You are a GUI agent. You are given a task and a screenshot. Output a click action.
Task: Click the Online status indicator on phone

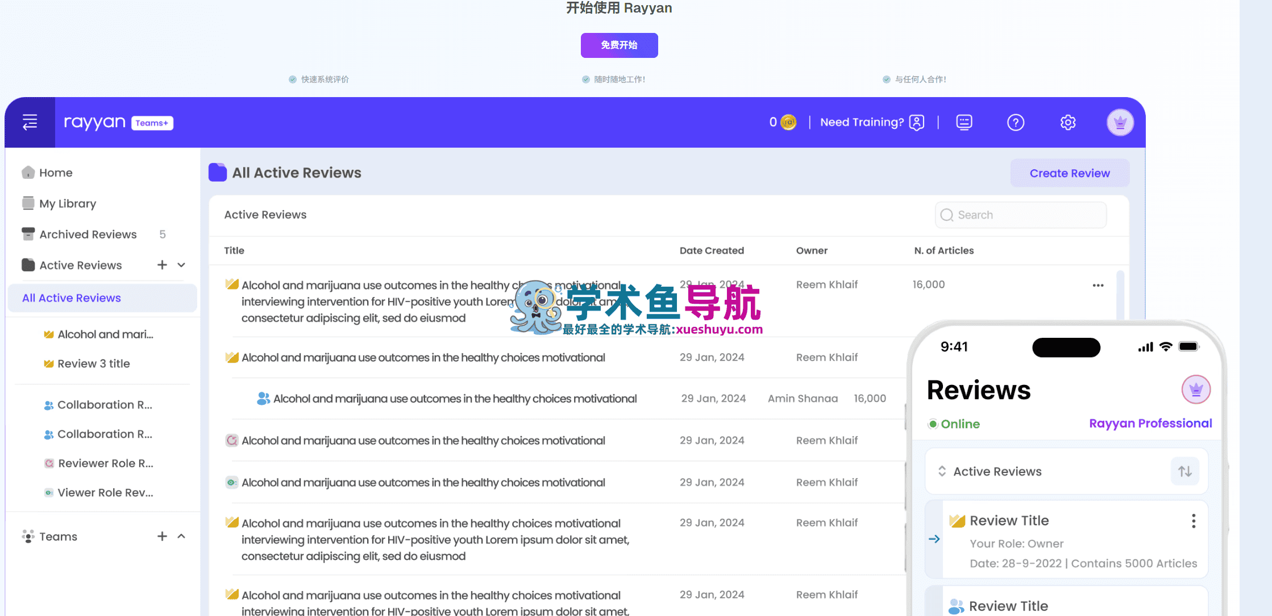pos(954,424)
